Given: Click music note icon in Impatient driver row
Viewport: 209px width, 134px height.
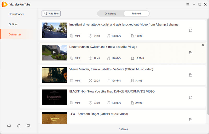Looking at the screenshot, I should (x=108, y=36).
